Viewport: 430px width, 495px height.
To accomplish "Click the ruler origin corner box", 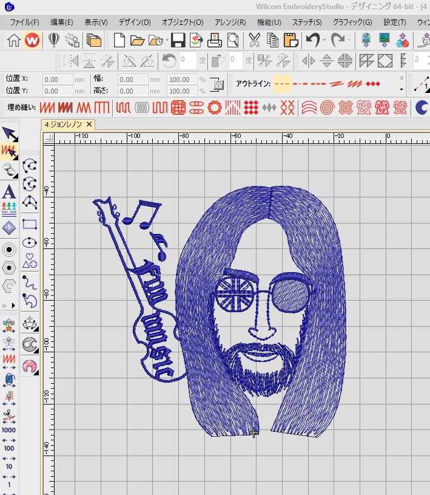I will (x=49, y=138).
